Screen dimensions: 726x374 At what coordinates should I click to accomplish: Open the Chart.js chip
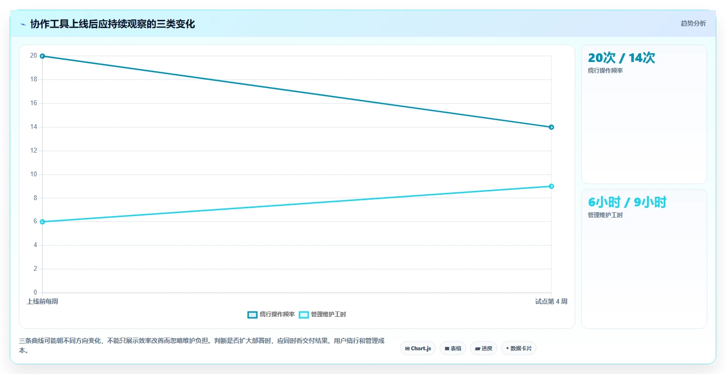[x=418, y=348]
